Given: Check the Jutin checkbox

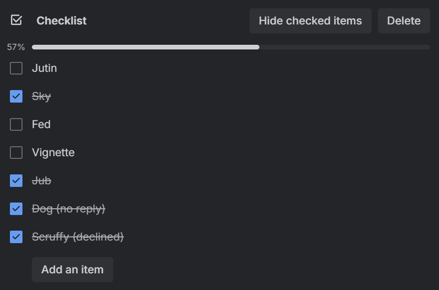Looking at the screenshot, I should point(16,68).
